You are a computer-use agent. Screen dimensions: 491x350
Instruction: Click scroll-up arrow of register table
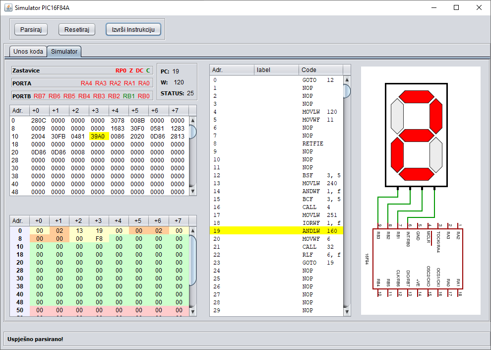click(x=193, y=231)
